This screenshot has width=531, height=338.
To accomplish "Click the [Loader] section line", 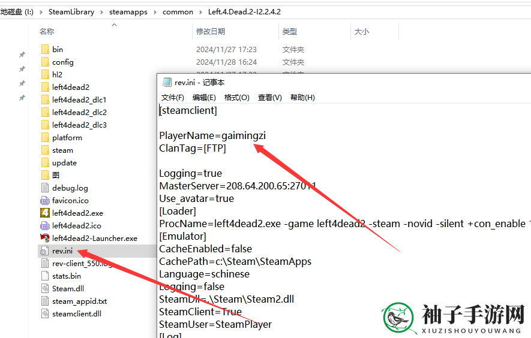I will click(x=178, y=211).
